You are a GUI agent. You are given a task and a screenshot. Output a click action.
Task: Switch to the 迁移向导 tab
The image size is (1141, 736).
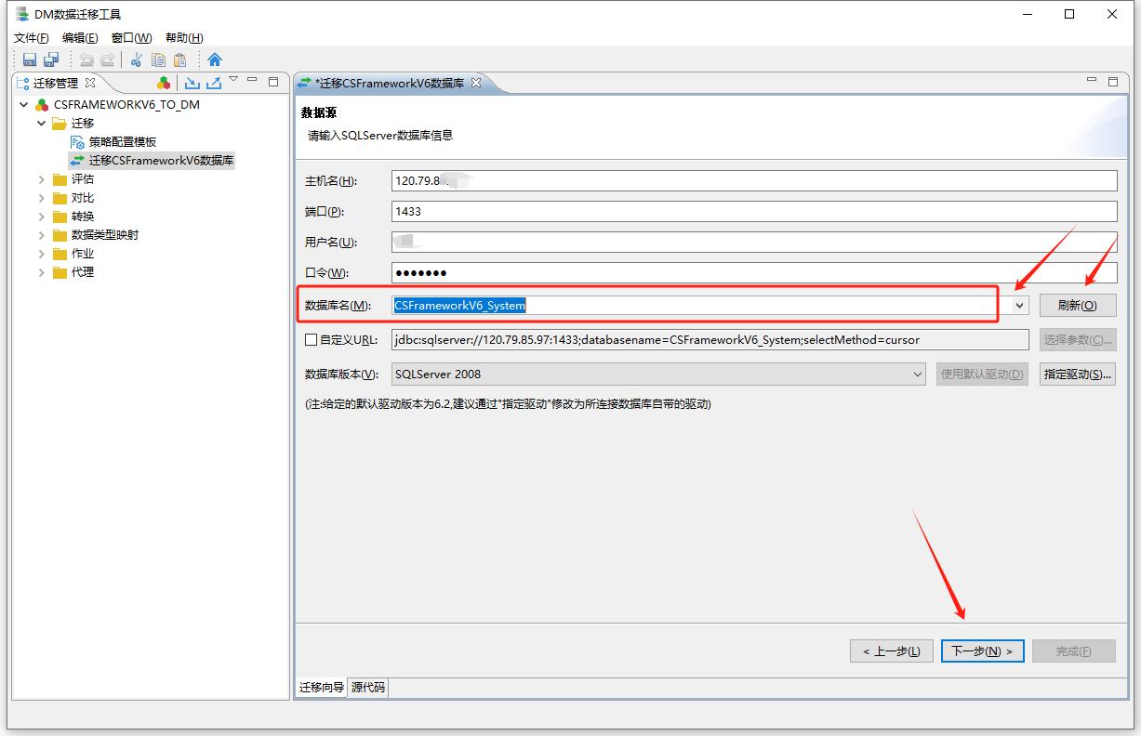[x=322, y=688]
